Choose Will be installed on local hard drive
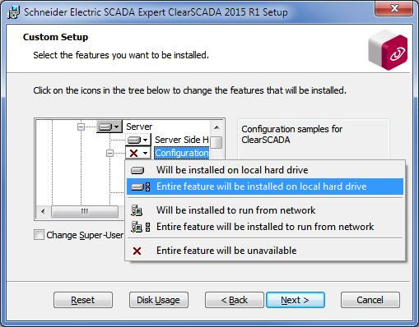Screen dimensions: 419x327 click(x=265, y=170)
